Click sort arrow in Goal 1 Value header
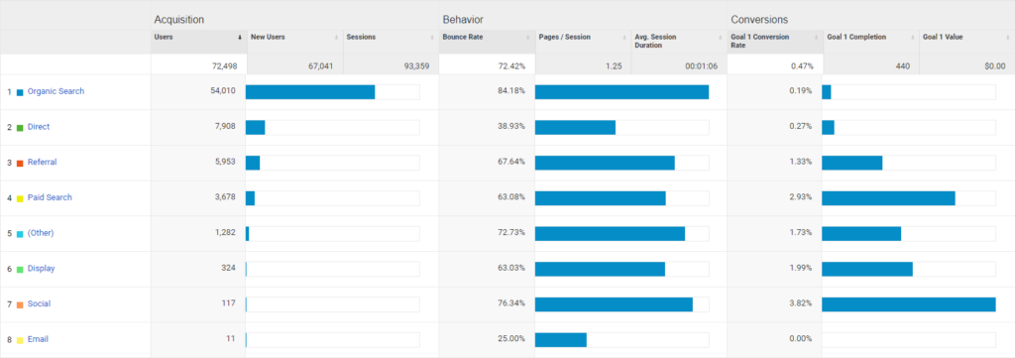This screenshot has height=358, width=1015. tap(1009, 38)
